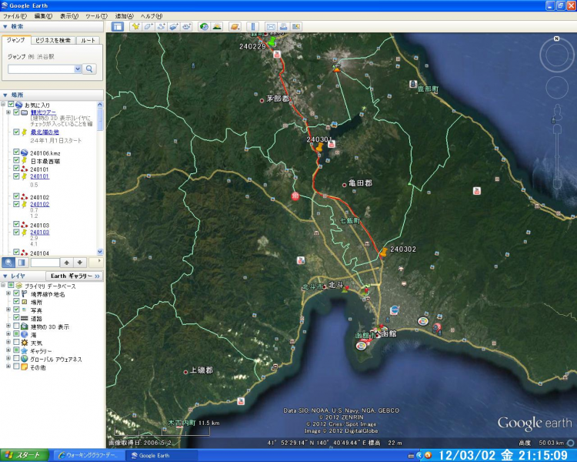
Task: Open 編集(E) menu
Action: pos(43,16)
